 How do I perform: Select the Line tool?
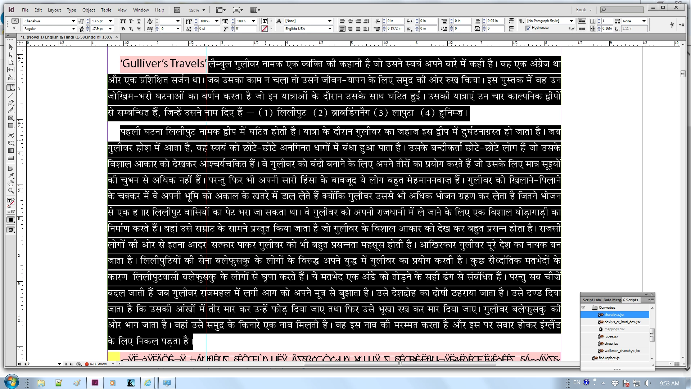[x=11, y=95]
